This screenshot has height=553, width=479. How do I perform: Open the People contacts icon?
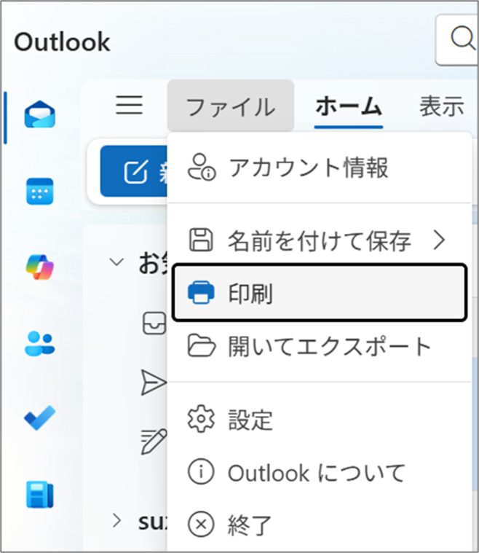click(x=40, y=342)
